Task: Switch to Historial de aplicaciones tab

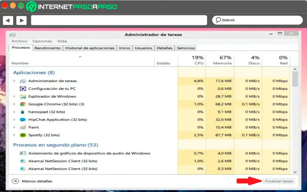Action: click(x=90, y=48)
